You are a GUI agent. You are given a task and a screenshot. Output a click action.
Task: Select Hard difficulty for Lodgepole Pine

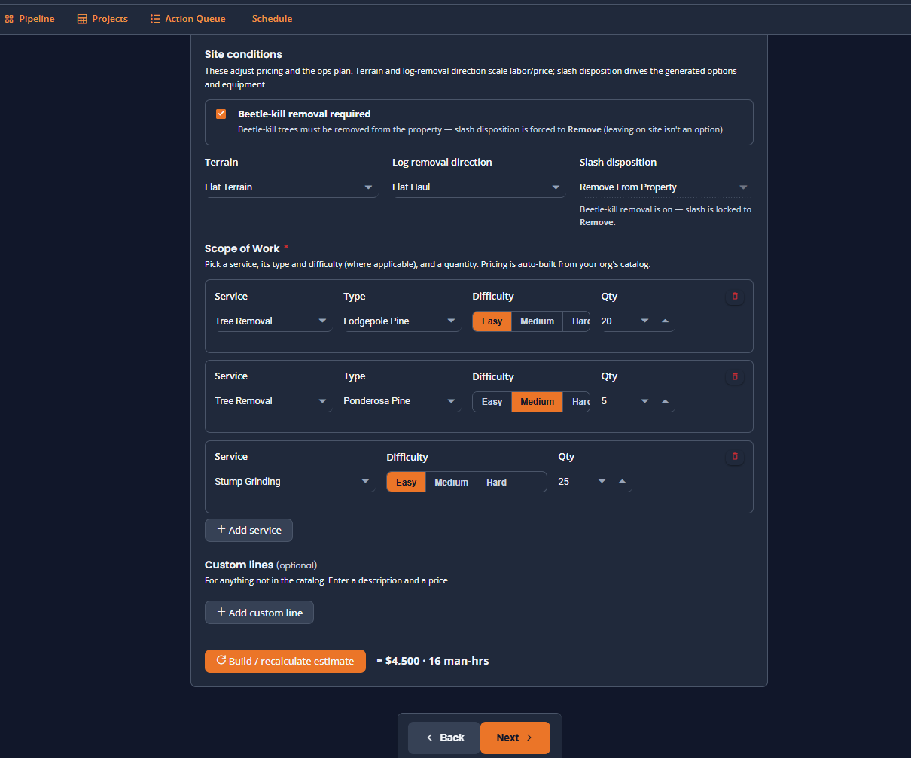click(578, 321)
